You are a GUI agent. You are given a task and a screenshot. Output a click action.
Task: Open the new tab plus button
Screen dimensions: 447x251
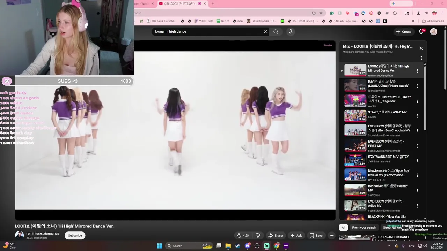(213, 3)
